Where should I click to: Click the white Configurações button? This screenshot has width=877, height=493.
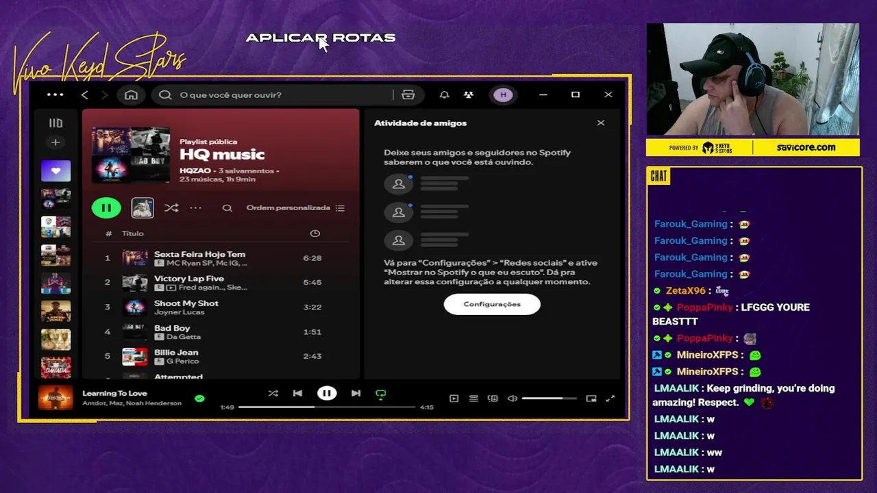coord(492,304)
